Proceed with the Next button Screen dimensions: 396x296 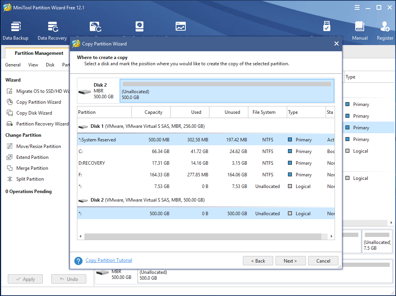[290, 261]
